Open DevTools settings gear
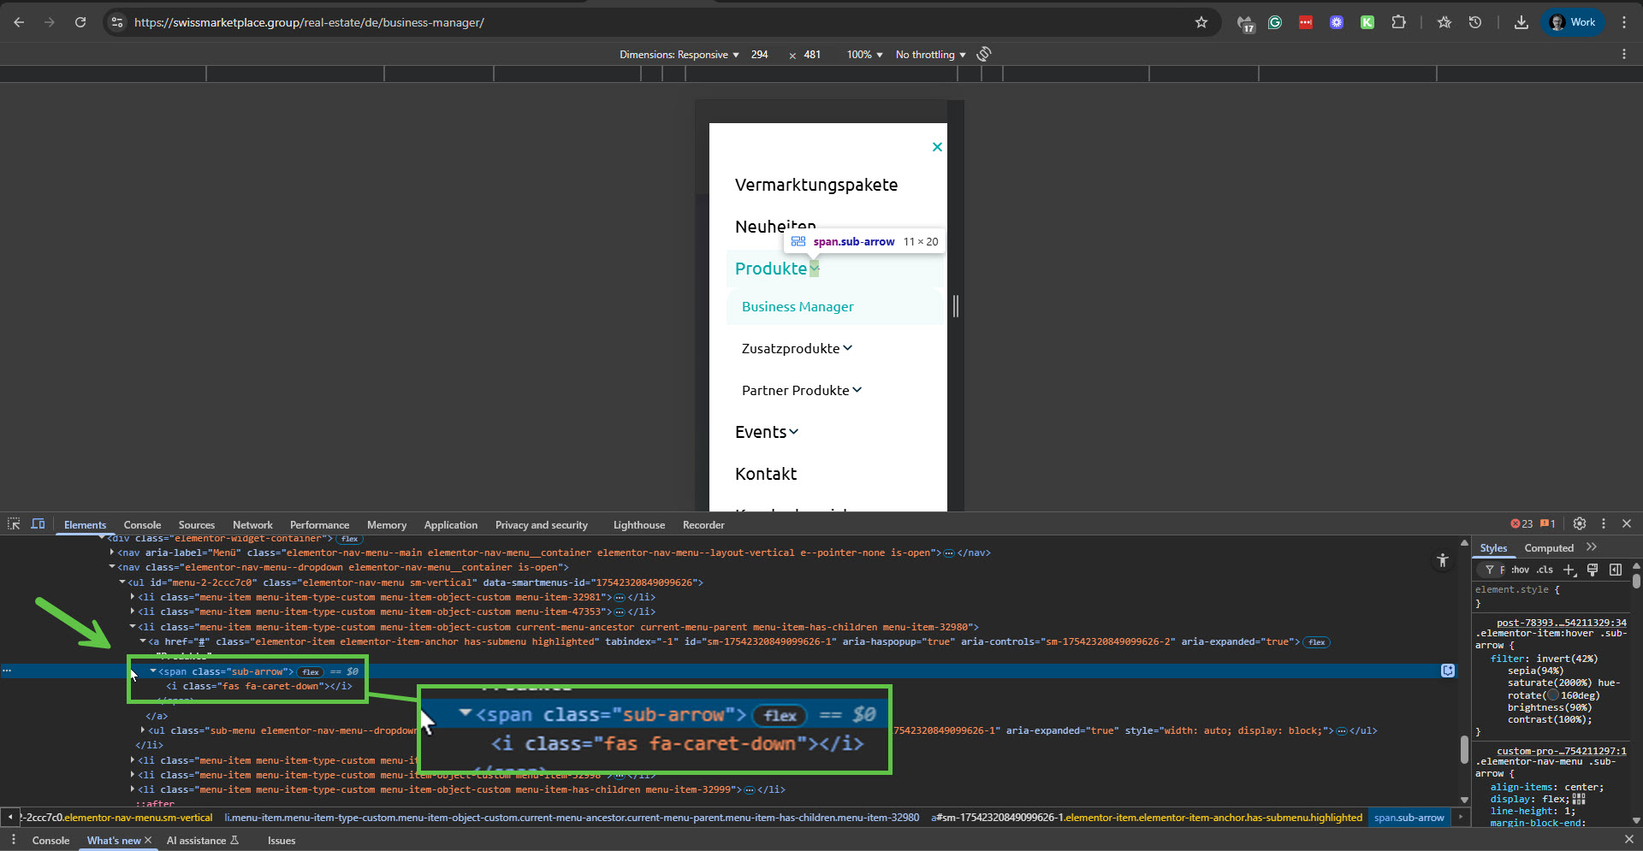Image resolution: width=1643 pixels, height=851 pixels. [1580, 523]
